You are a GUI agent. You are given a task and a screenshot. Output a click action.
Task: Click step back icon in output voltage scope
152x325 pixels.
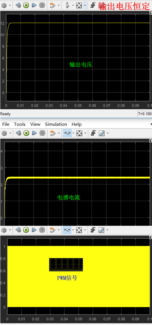[x=18, y=5]
